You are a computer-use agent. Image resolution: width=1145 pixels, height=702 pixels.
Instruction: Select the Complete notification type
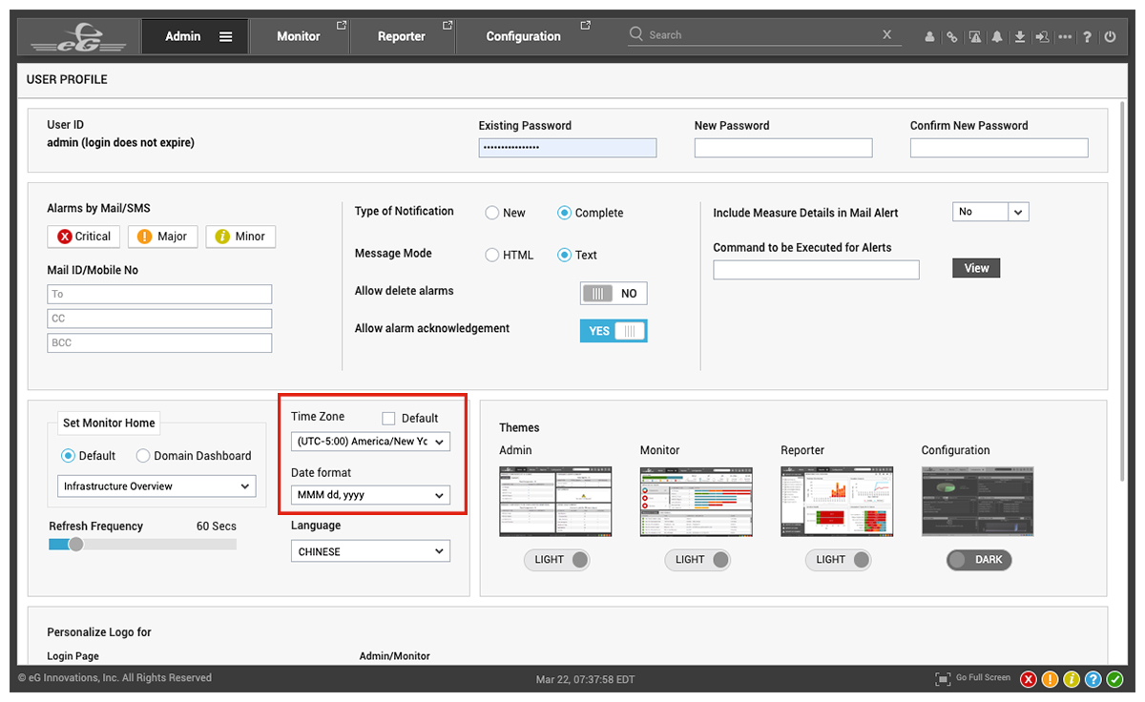(x=565, y=213)
